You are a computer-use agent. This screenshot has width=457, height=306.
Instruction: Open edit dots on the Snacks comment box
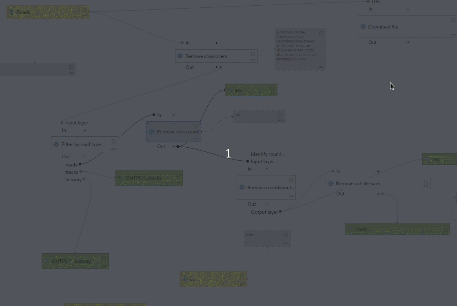(x=321, y=67)
